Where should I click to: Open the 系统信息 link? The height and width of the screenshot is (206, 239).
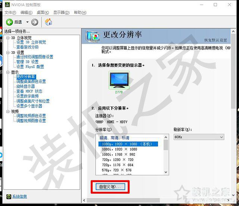pos(19,197)
